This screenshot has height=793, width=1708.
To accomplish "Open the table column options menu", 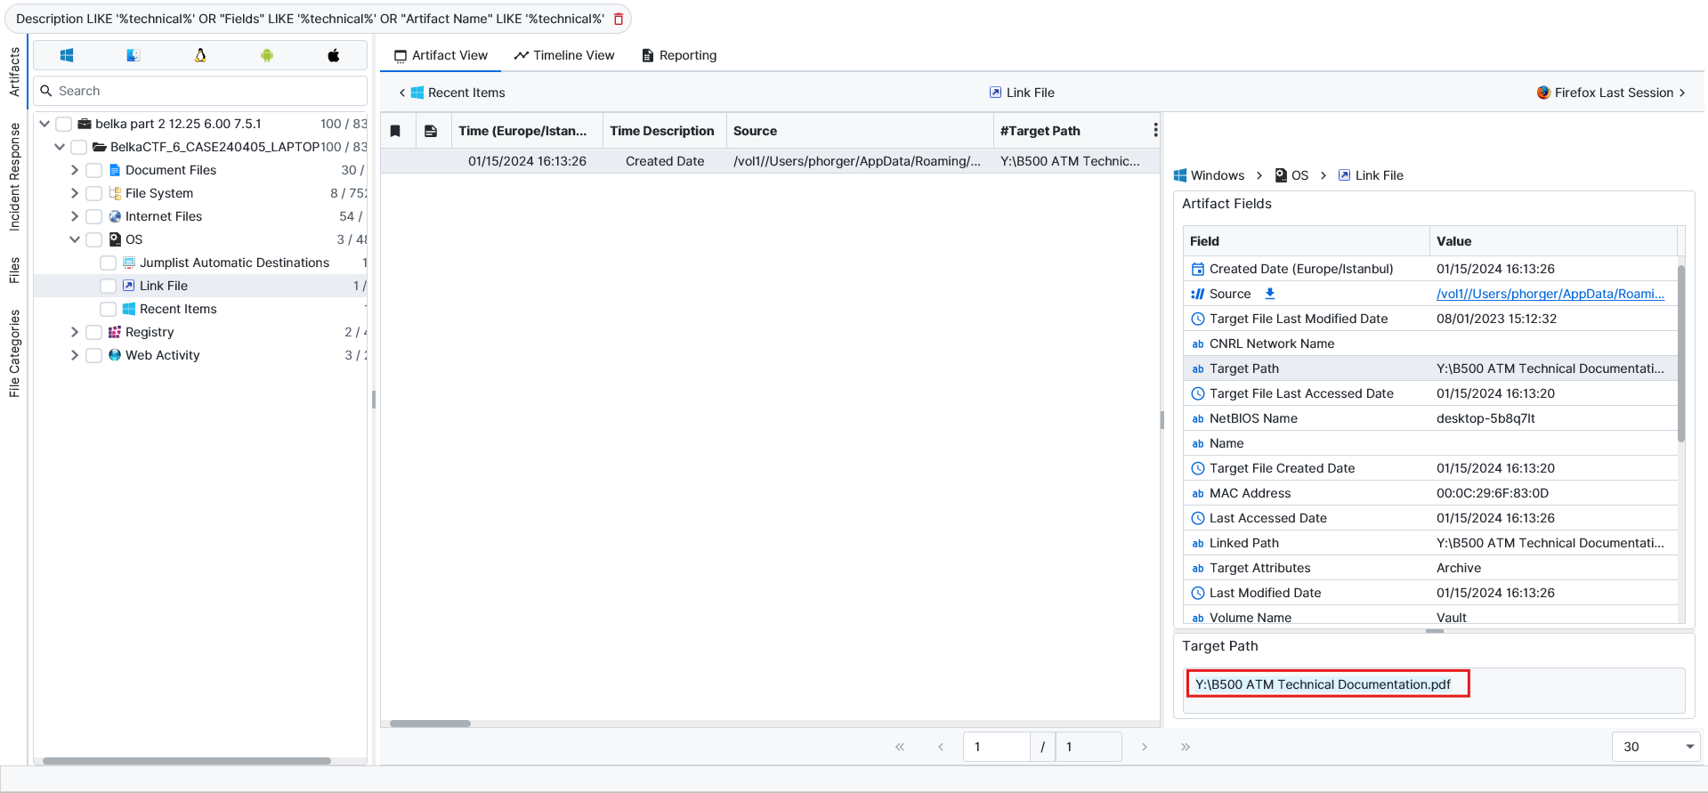I will [1155, 131].
